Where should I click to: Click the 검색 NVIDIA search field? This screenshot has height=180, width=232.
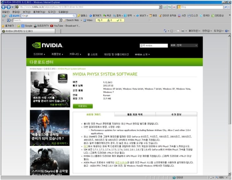tap(154, 45)
